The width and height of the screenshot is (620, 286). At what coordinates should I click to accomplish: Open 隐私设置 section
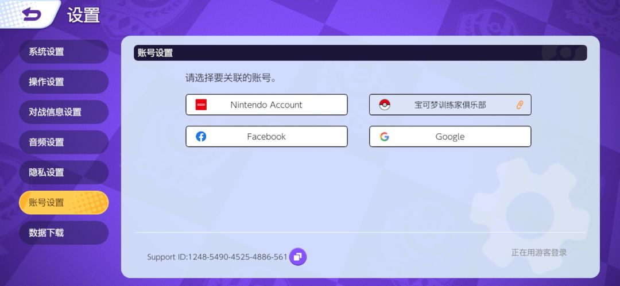64,172
